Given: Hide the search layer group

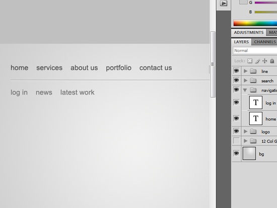Looking at the screenshot, I should [x=236, y=80].
